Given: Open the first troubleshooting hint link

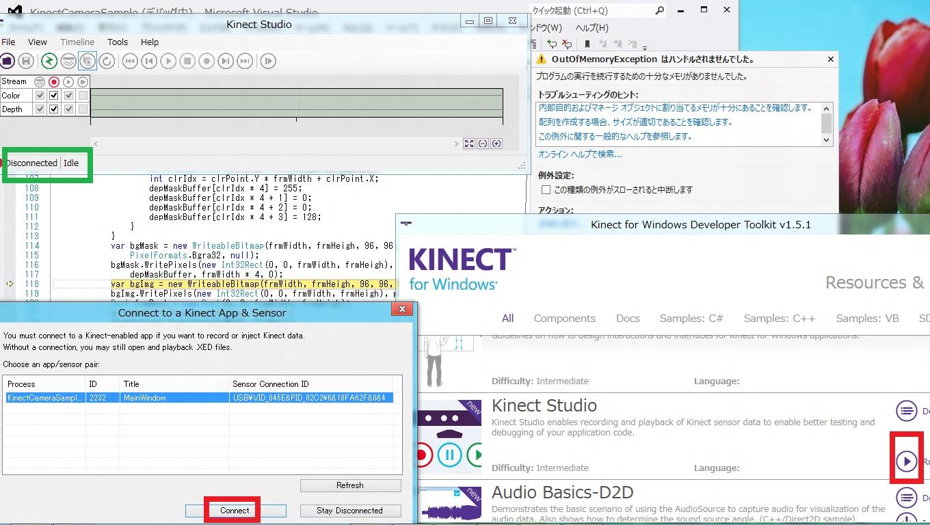Looking at the screenshot, I should (x=676, y=108).
